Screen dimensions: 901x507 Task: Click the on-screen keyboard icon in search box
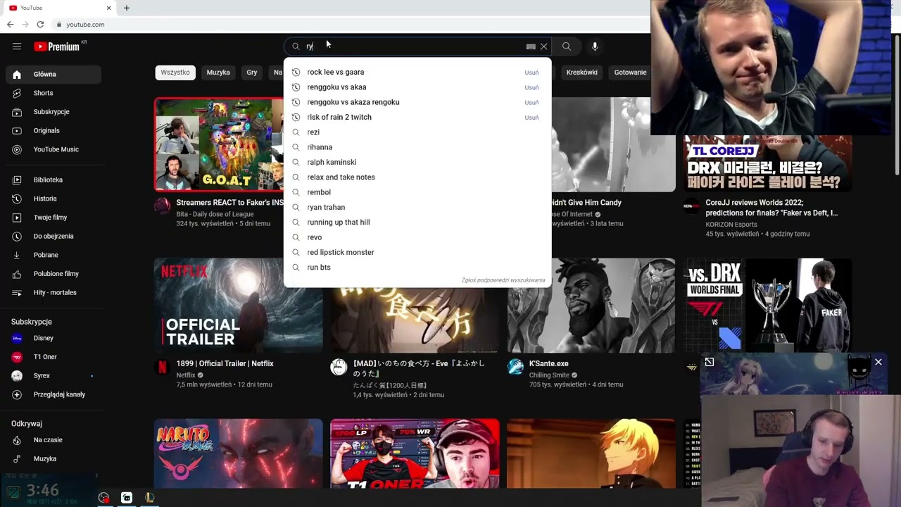531,46
